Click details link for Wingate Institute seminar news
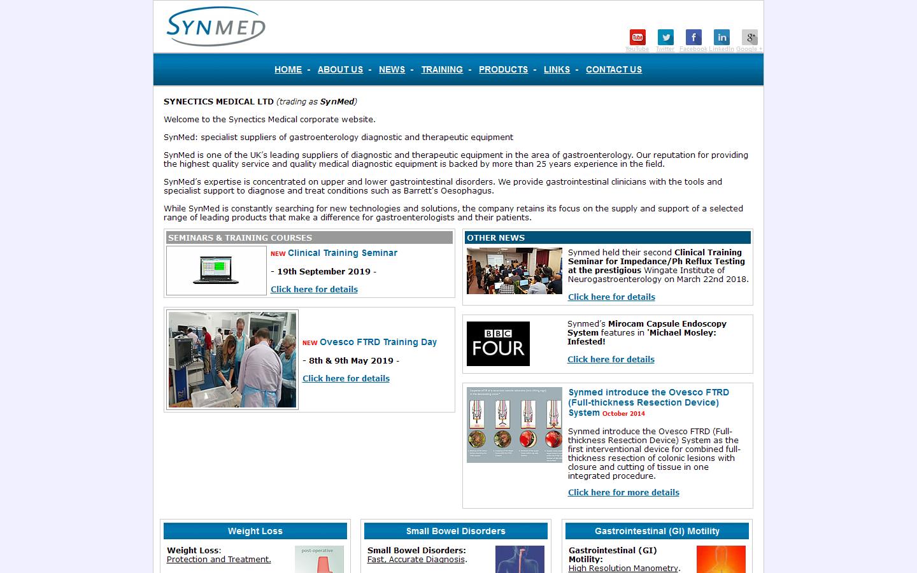The width and height of the screenshot is (917, 573). [x=611, y=297]
